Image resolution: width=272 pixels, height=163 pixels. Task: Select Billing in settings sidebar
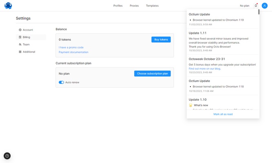point(31,37)
